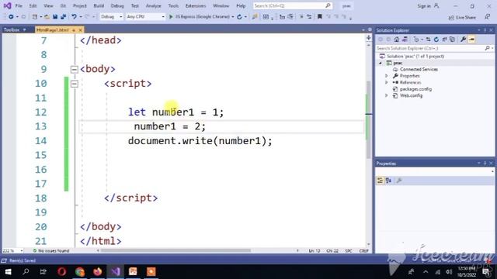
Task: Click the Search (Ctrl+Q) box
Action: (292, 5)
